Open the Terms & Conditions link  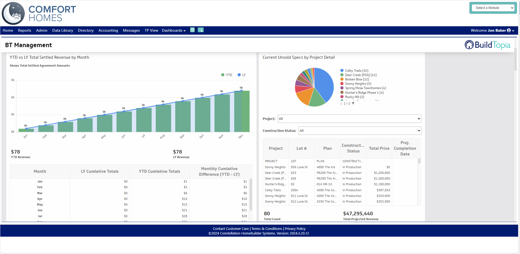tap(266, 229)
